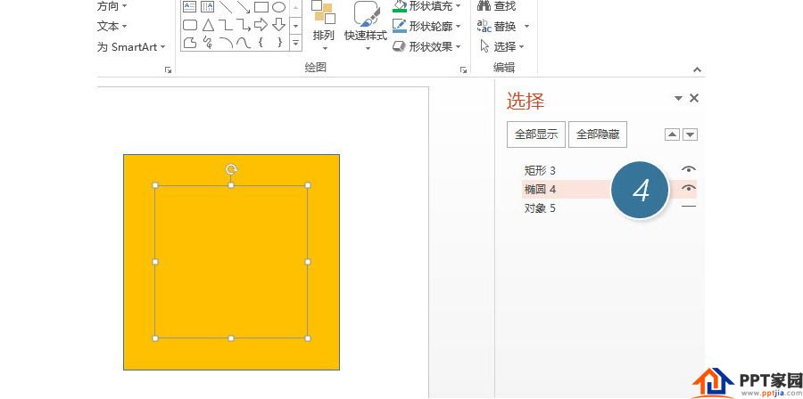The height and width of the screenshot is (399, 803).
Task: Click the top-left resize handle of shape
Action: tap(155, 185)
